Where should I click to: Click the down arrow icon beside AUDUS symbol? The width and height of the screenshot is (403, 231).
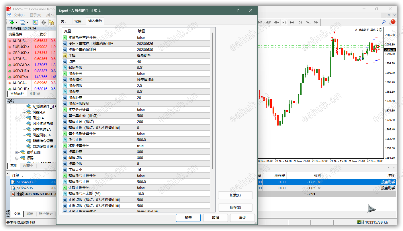[x=9, y=41]
